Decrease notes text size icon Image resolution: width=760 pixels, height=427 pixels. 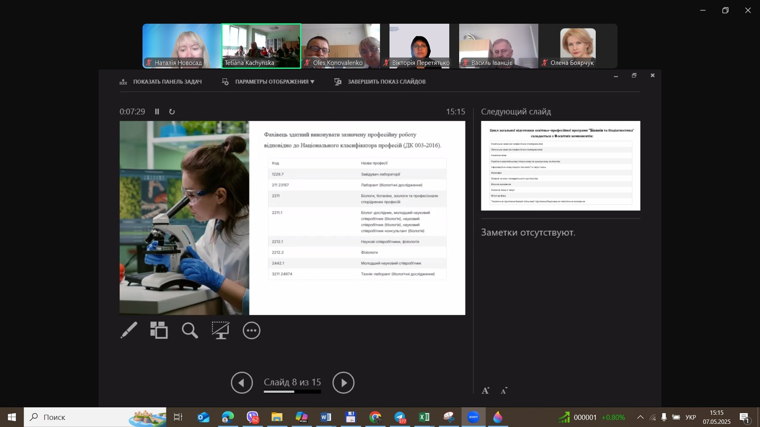pyautogui.click(x=504, y=391)
